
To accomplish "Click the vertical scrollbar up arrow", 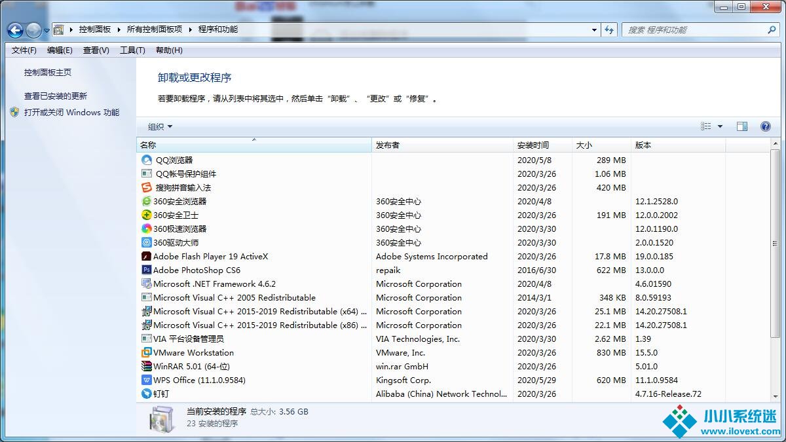I will 776,145.
